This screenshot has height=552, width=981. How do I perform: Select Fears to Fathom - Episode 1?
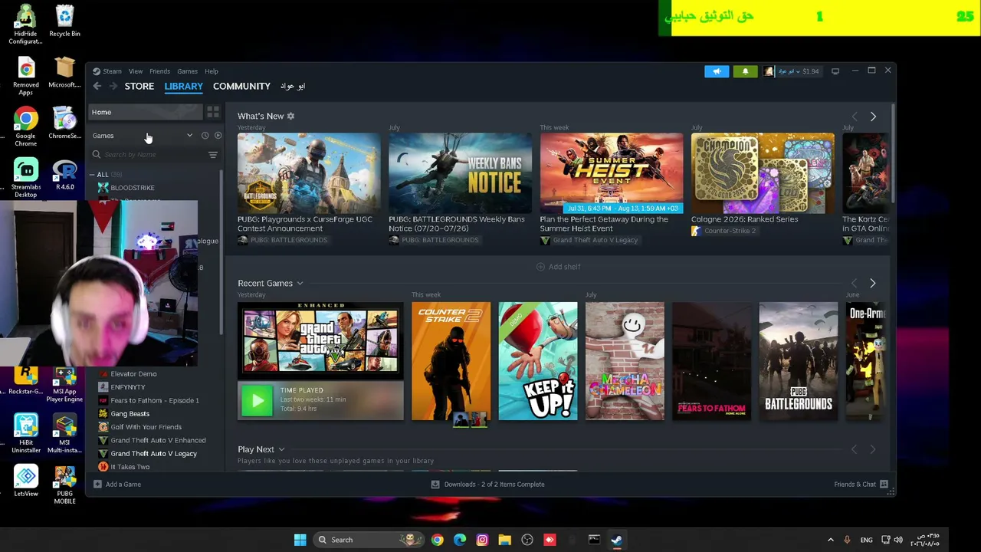(x=154, y=400)
